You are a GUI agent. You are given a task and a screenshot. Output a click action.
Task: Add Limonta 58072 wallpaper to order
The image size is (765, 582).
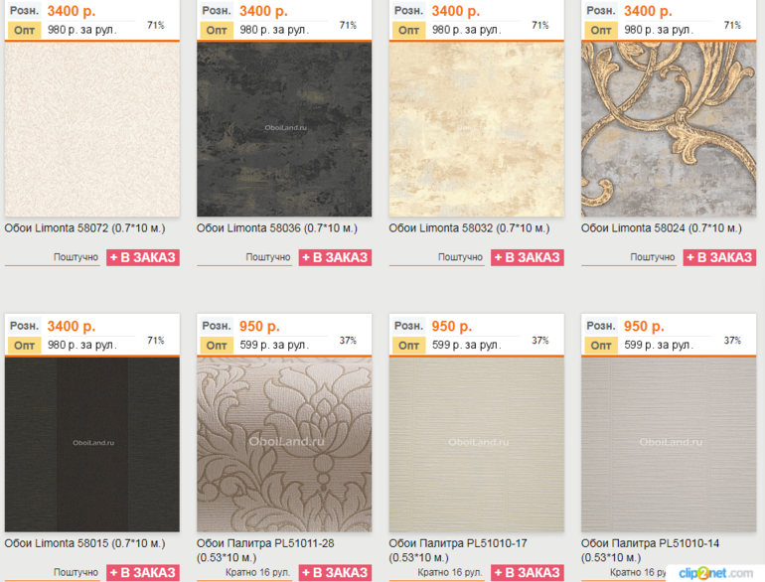point(143,257)
